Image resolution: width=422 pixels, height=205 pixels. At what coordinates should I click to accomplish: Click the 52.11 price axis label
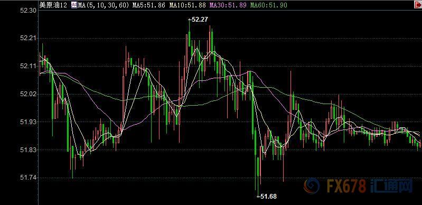click(28, 66)
